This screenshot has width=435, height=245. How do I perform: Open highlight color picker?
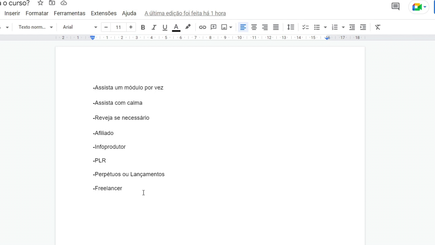(x=188, y=27)
